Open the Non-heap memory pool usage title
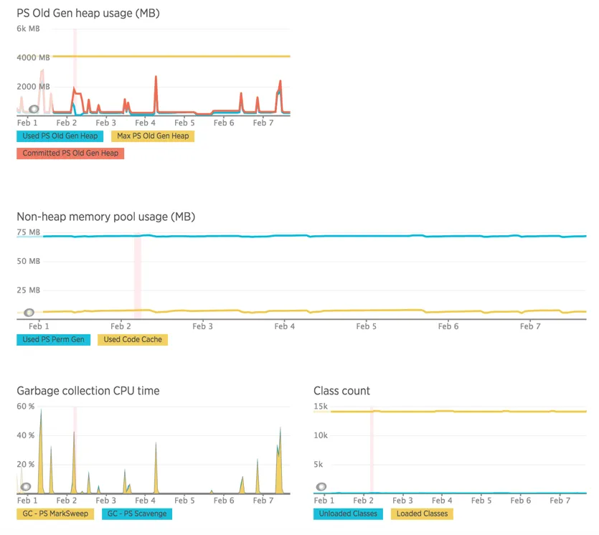 pos(106,217)
